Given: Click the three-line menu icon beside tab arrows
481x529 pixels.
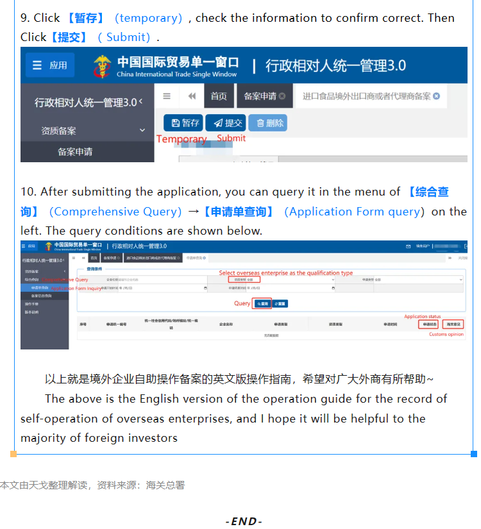Looking at the screenshot, I should [x=167, y=96].
